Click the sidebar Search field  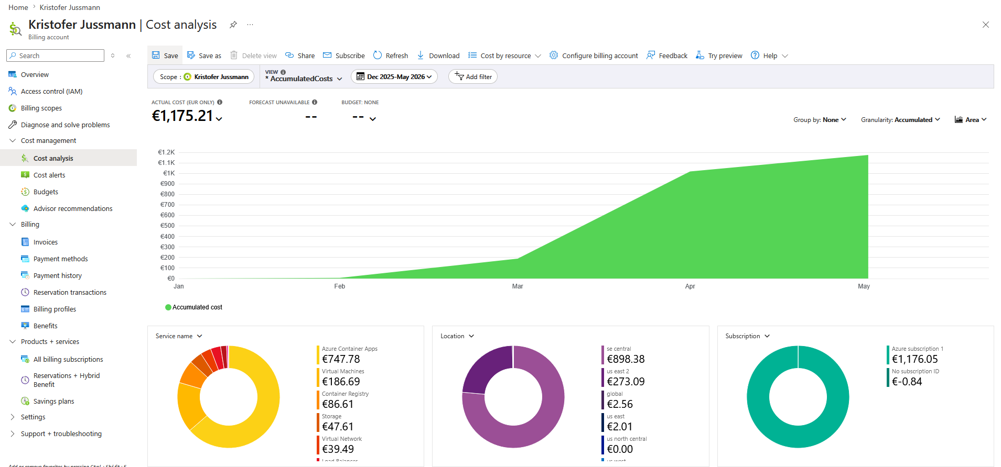point(55,55)
